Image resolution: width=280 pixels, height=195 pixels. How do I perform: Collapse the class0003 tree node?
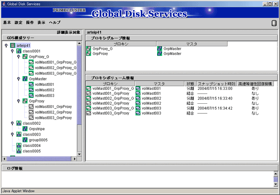pos(12,134)
